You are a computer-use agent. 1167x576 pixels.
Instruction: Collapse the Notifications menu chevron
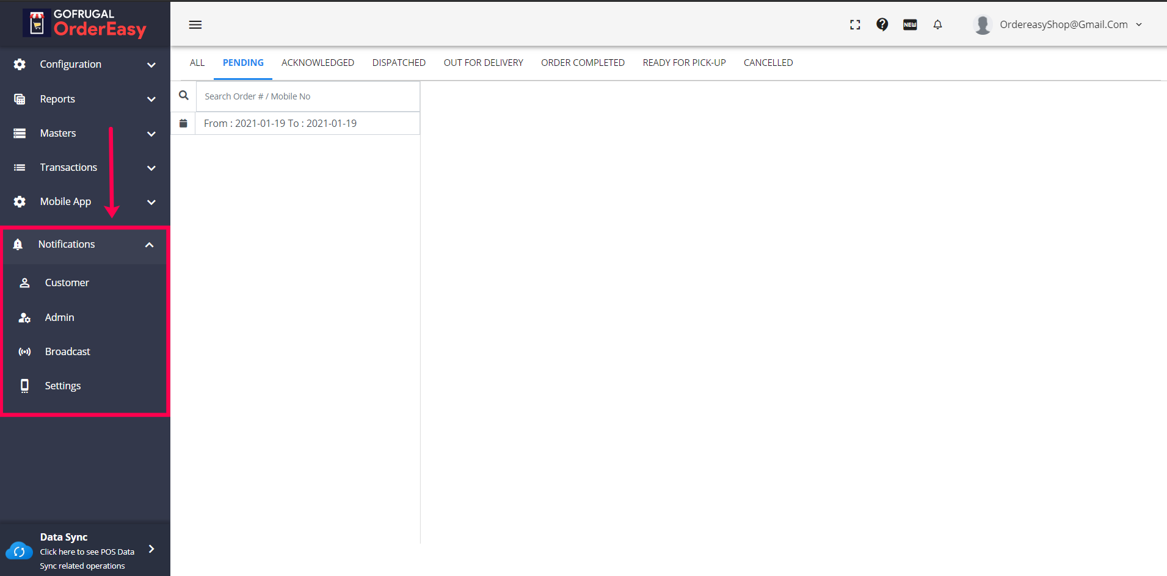click(x=150, y=245)
